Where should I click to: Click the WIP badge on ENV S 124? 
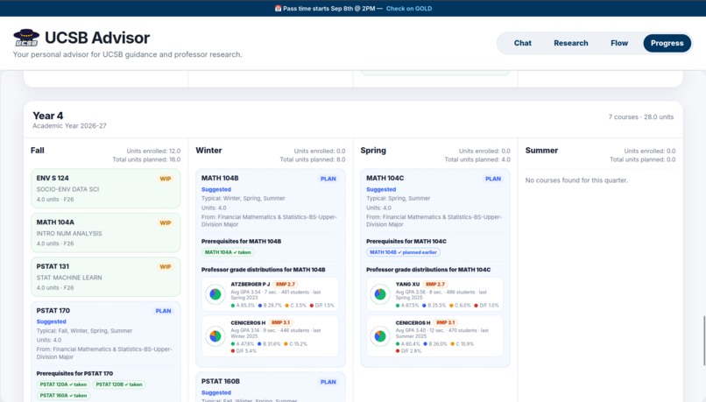pyautogui.click(x=166, y=179)
